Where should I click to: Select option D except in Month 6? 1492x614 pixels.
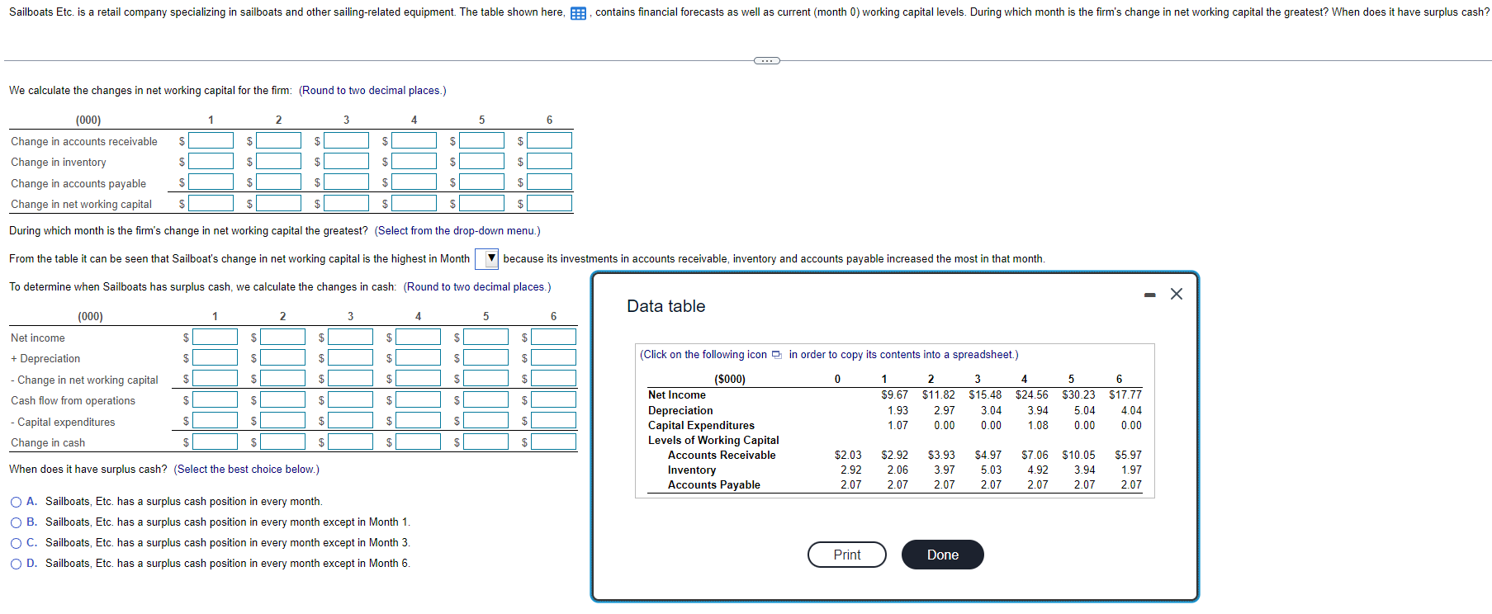[17, 564]
